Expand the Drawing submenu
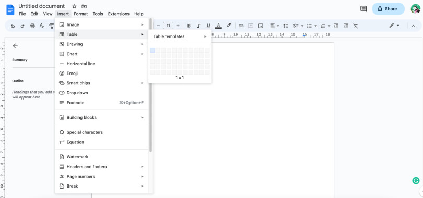Image resolution: width=423 pixels, height=198 pixels. pyautogui.click(x=102, y=44)
